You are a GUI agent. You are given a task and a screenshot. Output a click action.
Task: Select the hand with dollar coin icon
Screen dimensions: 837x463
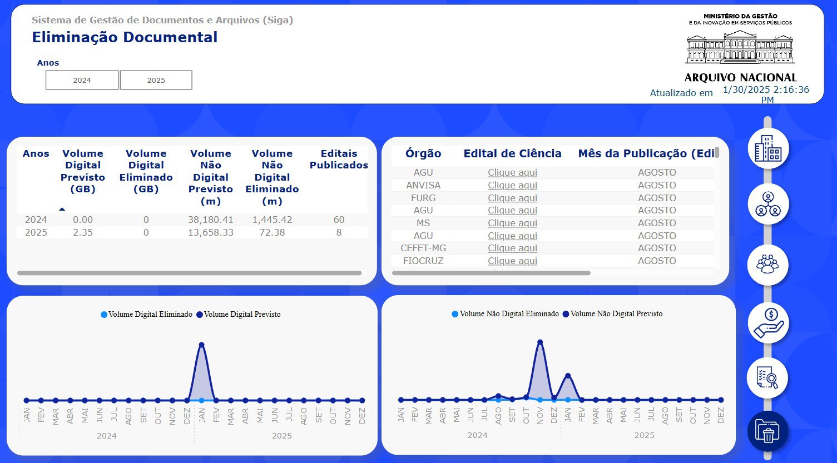(x=768, y=323)
